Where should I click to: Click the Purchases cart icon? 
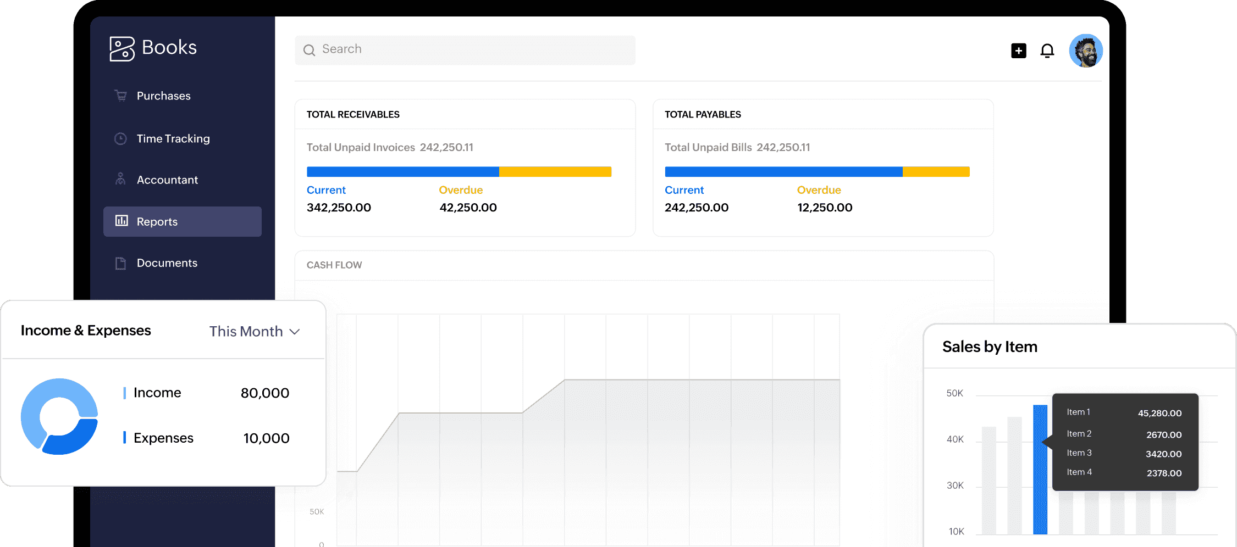point(120,96)
